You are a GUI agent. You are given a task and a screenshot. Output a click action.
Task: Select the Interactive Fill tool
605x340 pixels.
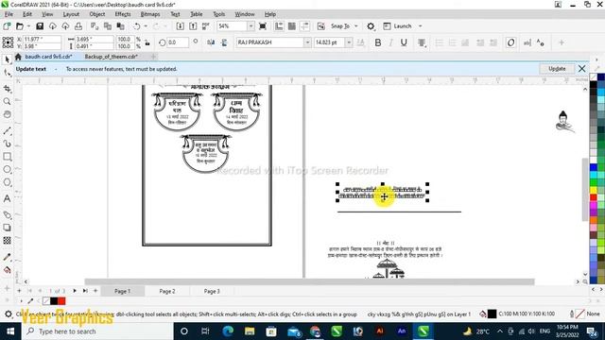[7, 270]
